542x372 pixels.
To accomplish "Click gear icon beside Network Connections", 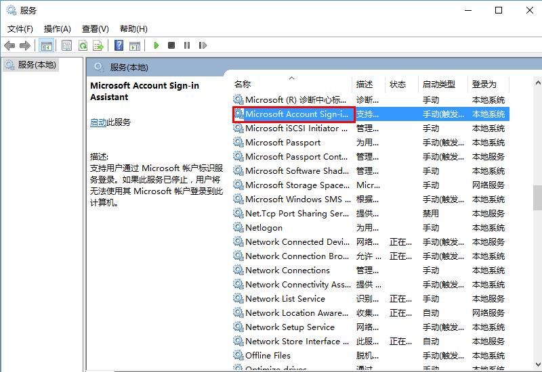I will 238,269.
